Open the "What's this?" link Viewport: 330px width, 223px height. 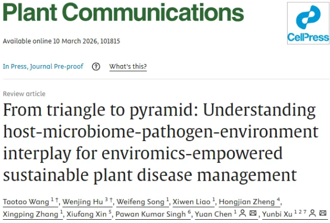click(x=128, y=67)
